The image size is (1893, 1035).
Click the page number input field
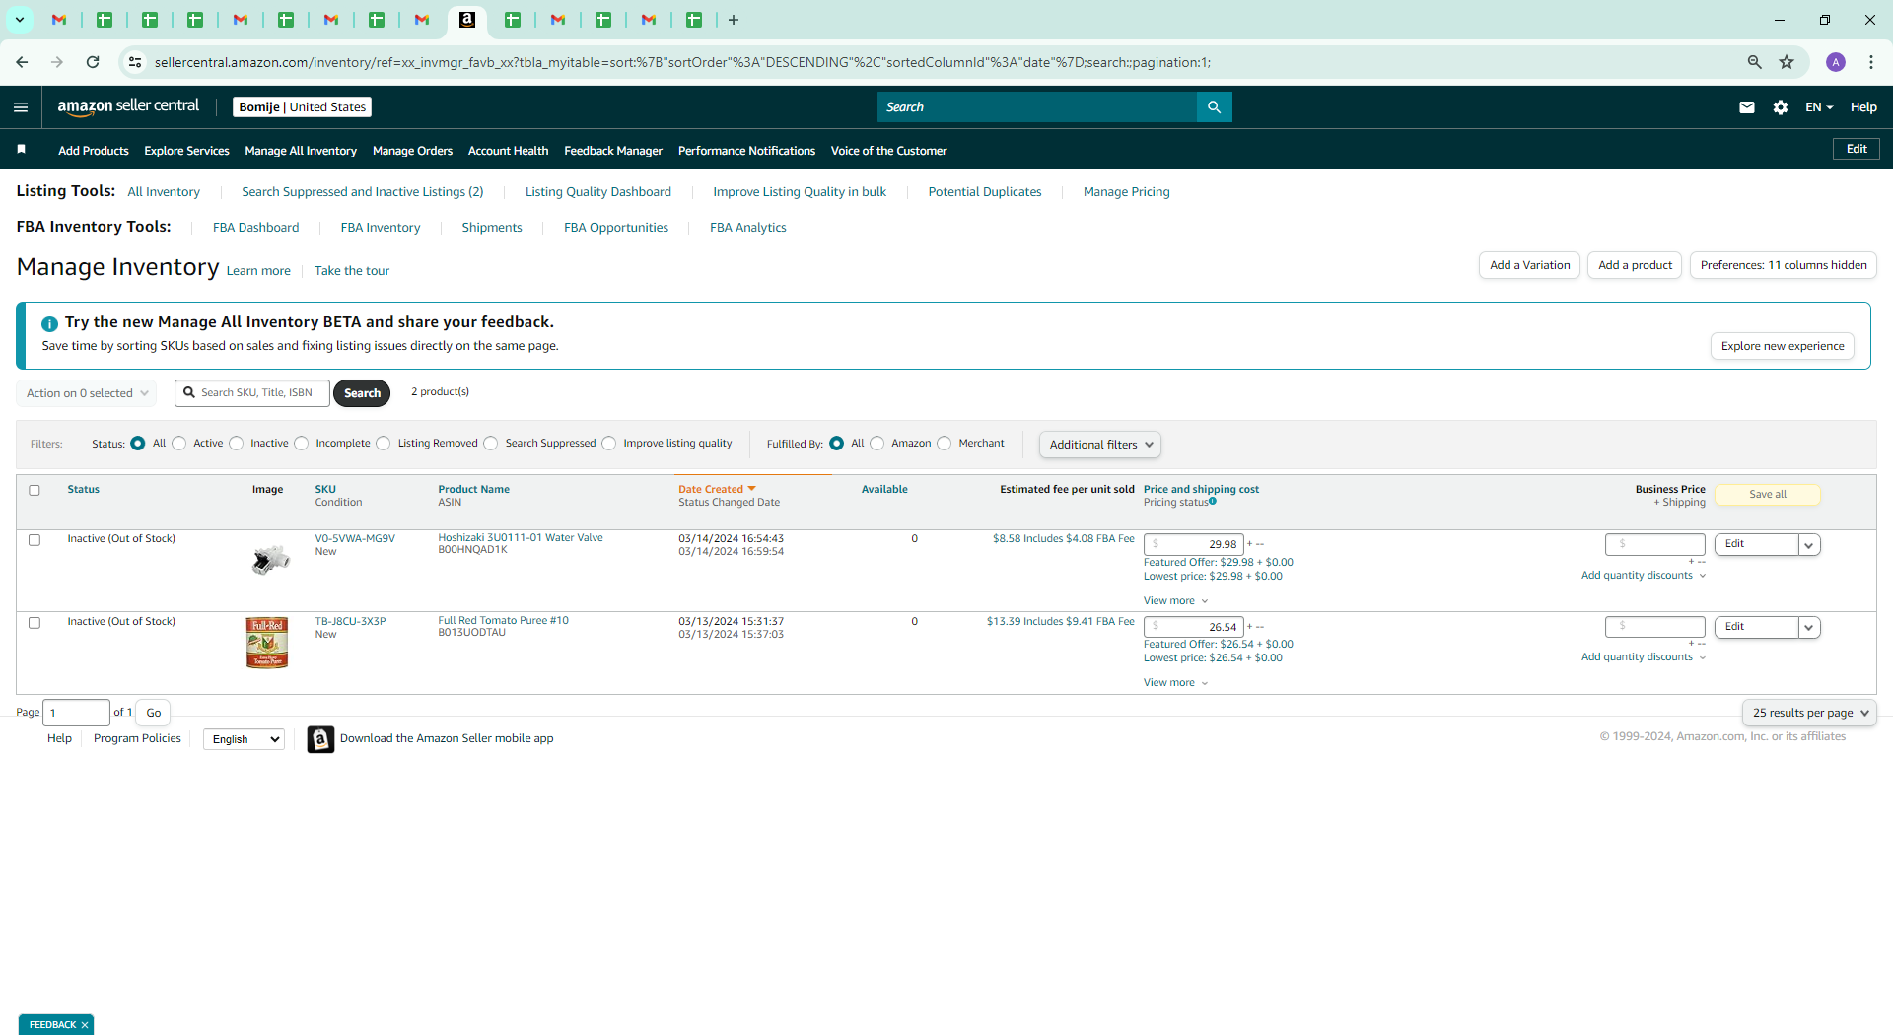pos(76,713)
